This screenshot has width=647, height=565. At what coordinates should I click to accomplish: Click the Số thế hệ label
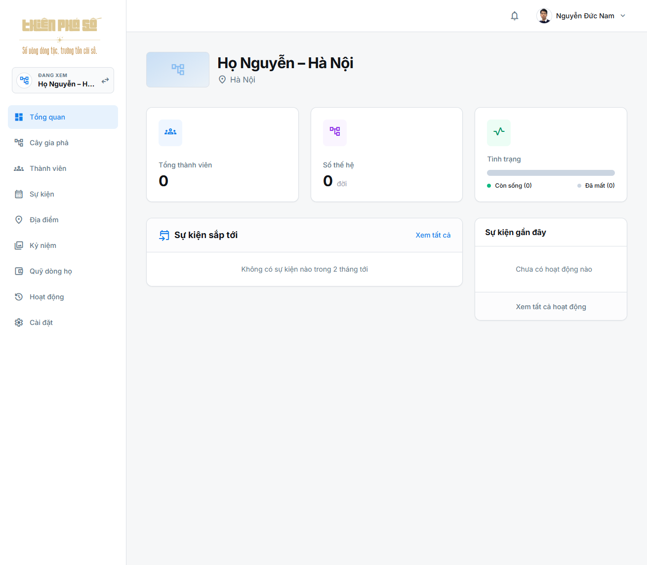(338, 165)
